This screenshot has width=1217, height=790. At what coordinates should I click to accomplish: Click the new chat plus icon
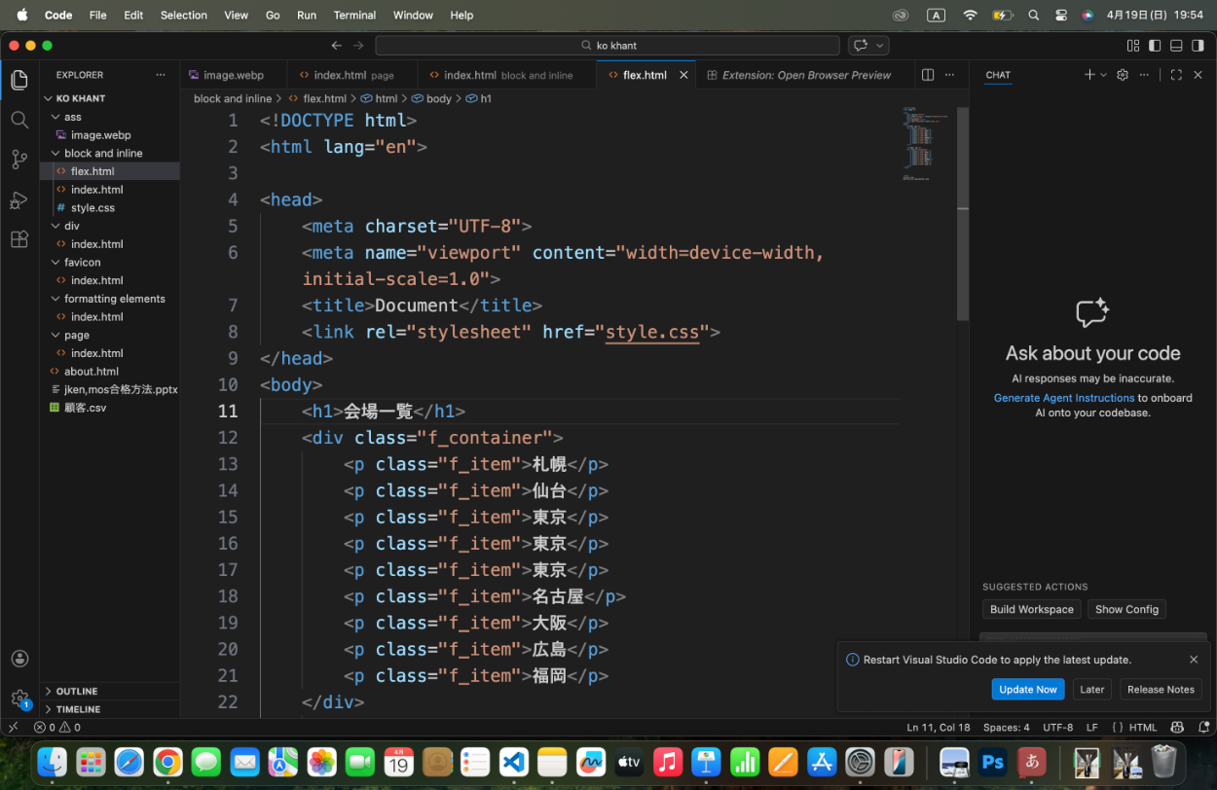pyautogui.click(x=1088, y=75)
